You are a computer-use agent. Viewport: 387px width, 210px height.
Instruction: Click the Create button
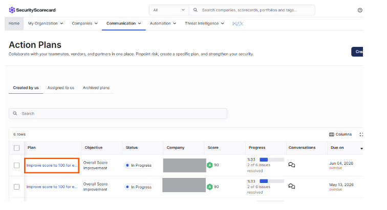pyautogui.click(x=357, y=51)
